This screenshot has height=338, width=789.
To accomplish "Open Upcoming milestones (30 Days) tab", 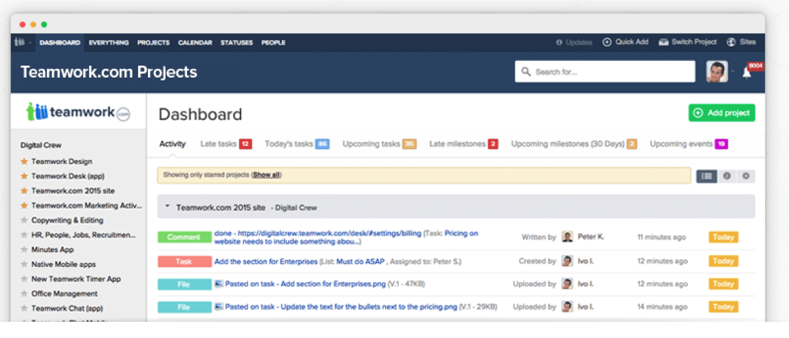I will [574, 145].
